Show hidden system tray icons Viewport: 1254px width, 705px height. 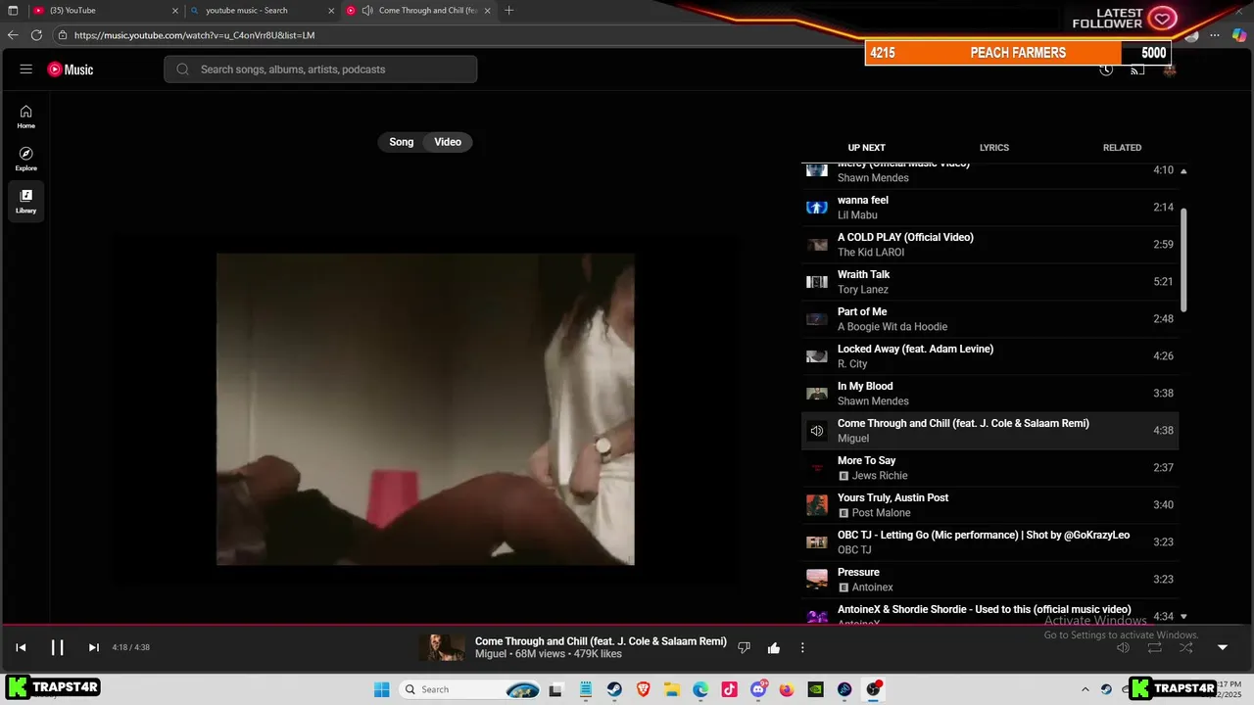point(1085,689)
